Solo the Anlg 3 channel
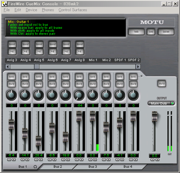Screen dimensions: 180x173 [12, 77]
